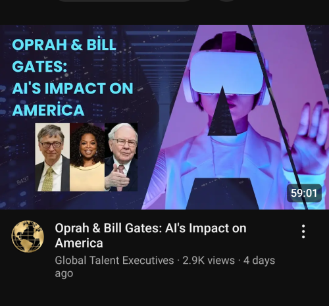The image size is (329, 306).
Task: Play the video from the VR headset thumbnail
Action: (x=164, y=117)
